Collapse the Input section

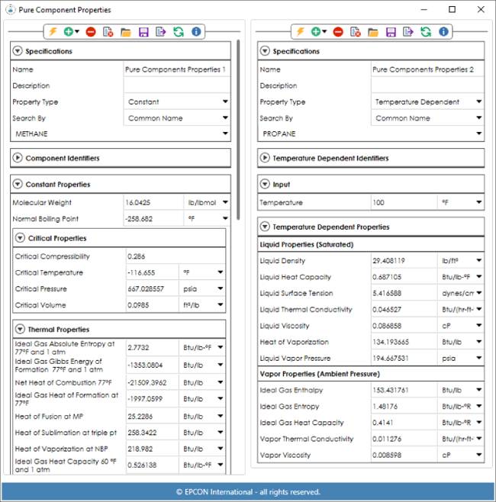click(x=265, y=184)
